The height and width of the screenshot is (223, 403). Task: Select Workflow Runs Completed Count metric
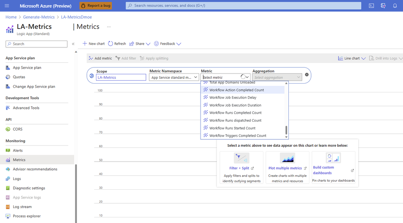[242, 113]
